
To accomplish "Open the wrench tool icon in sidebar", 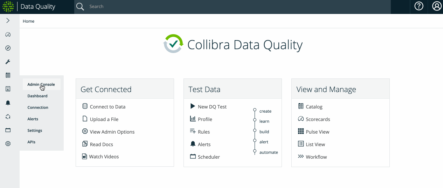I will tap(8, 62).
